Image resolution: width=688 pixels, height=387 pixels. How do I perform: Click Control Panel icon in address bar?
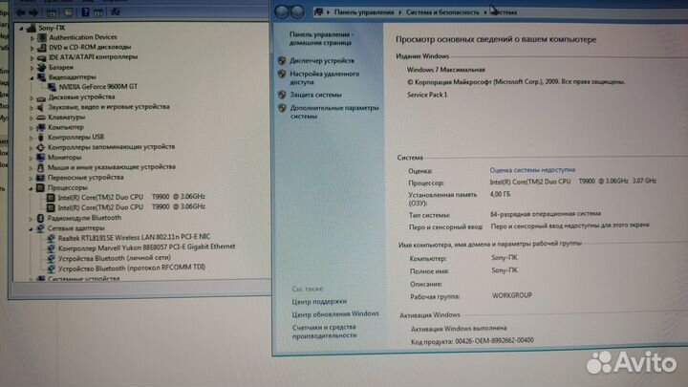(318, 12)
